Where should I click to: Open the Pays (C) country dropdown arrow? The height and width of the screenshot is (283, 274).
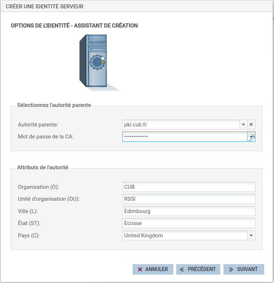pyautogui.click(x=251, y=236)
